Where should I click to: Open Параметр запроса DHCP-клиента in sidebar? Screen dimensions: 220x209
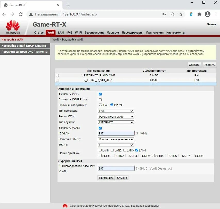click(25, 52)
